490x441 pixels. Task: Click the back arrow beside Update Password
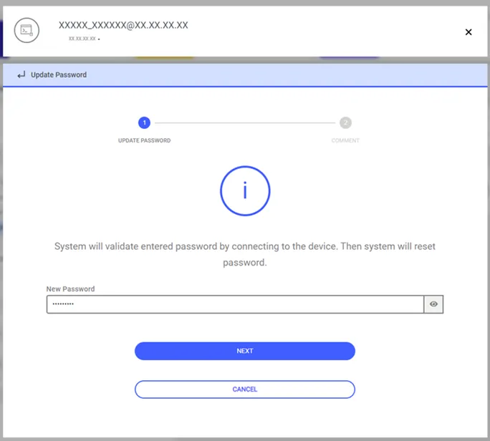(x=21, y=74)
